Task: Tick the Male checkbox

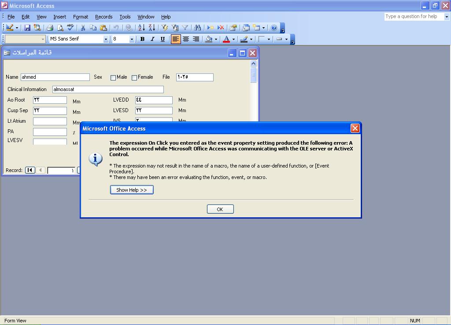Action: (x=113, y=77)
